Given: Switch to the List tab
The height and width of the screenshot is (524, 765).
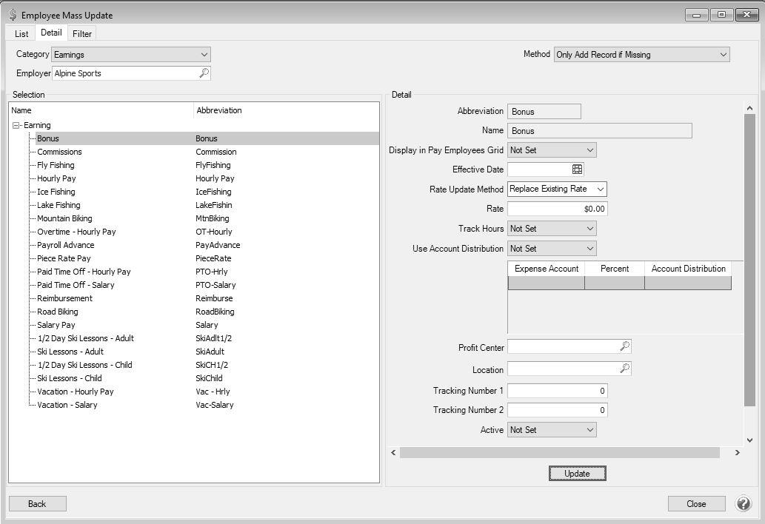Looking at the screenshot, I should coord(21,33).
